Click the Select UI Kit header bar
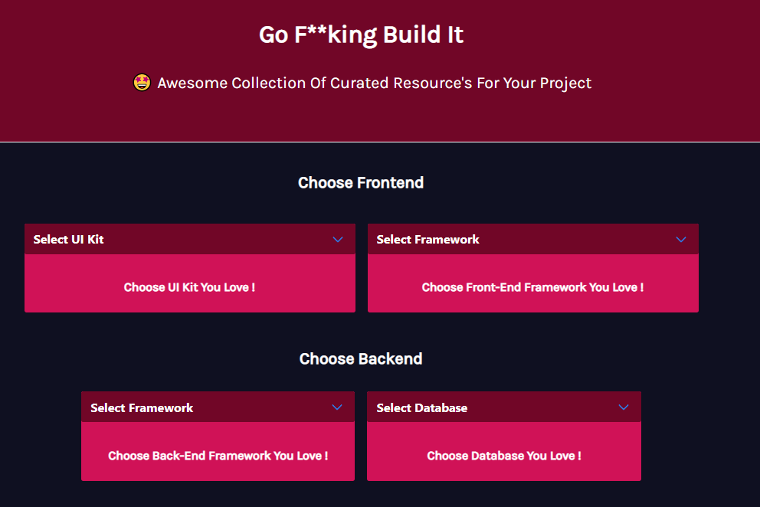 coord(153,239)
